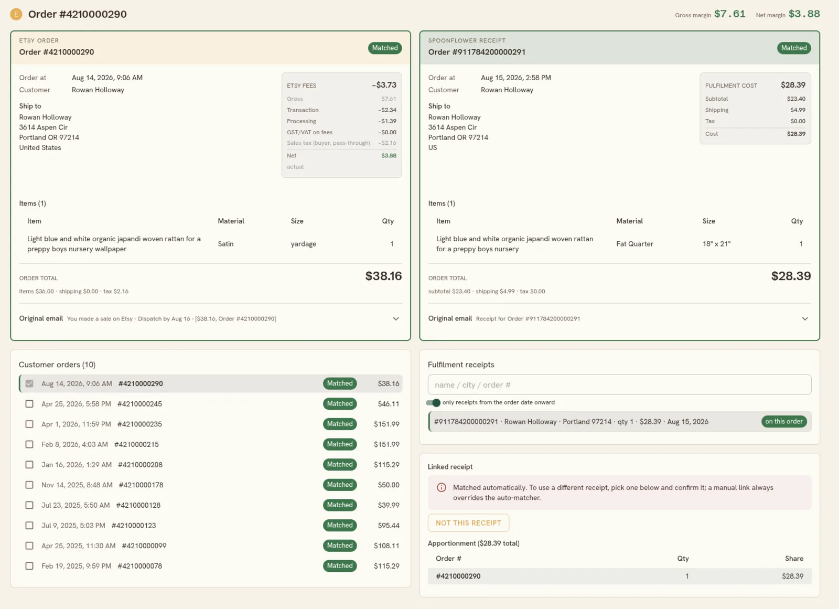Screen dimensions: 839x609
Task: Click the Spoonflower Order #911784200000291 heading
Action: tap(477, 52)
